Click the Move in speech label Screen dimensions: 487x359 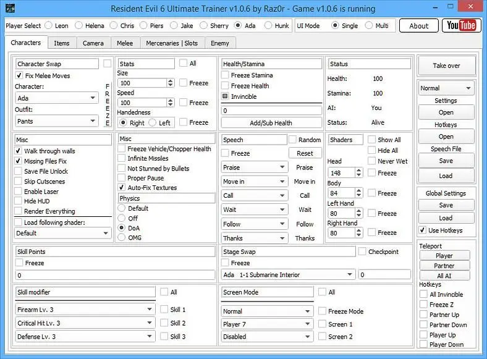304,182
